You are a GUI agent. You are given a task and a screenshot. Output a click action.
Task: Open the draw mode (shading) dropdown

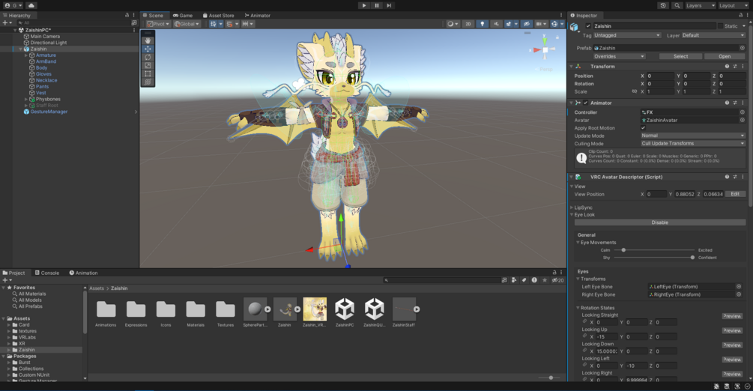(453, 23)
